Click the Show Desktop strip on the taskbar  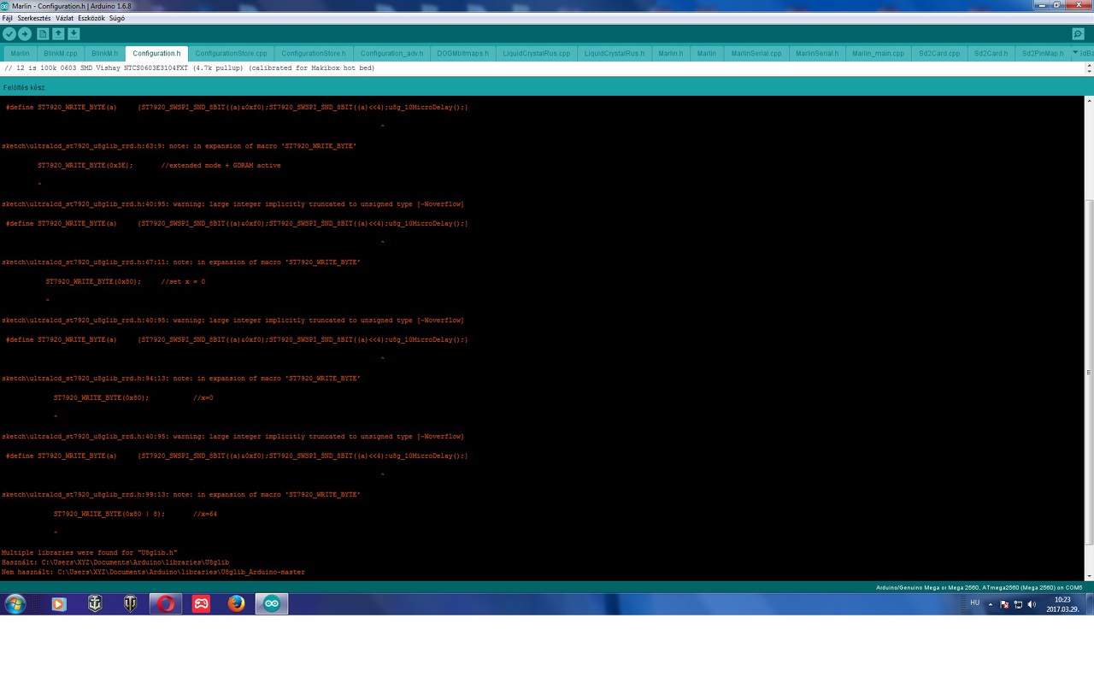tap(1089, 604)
